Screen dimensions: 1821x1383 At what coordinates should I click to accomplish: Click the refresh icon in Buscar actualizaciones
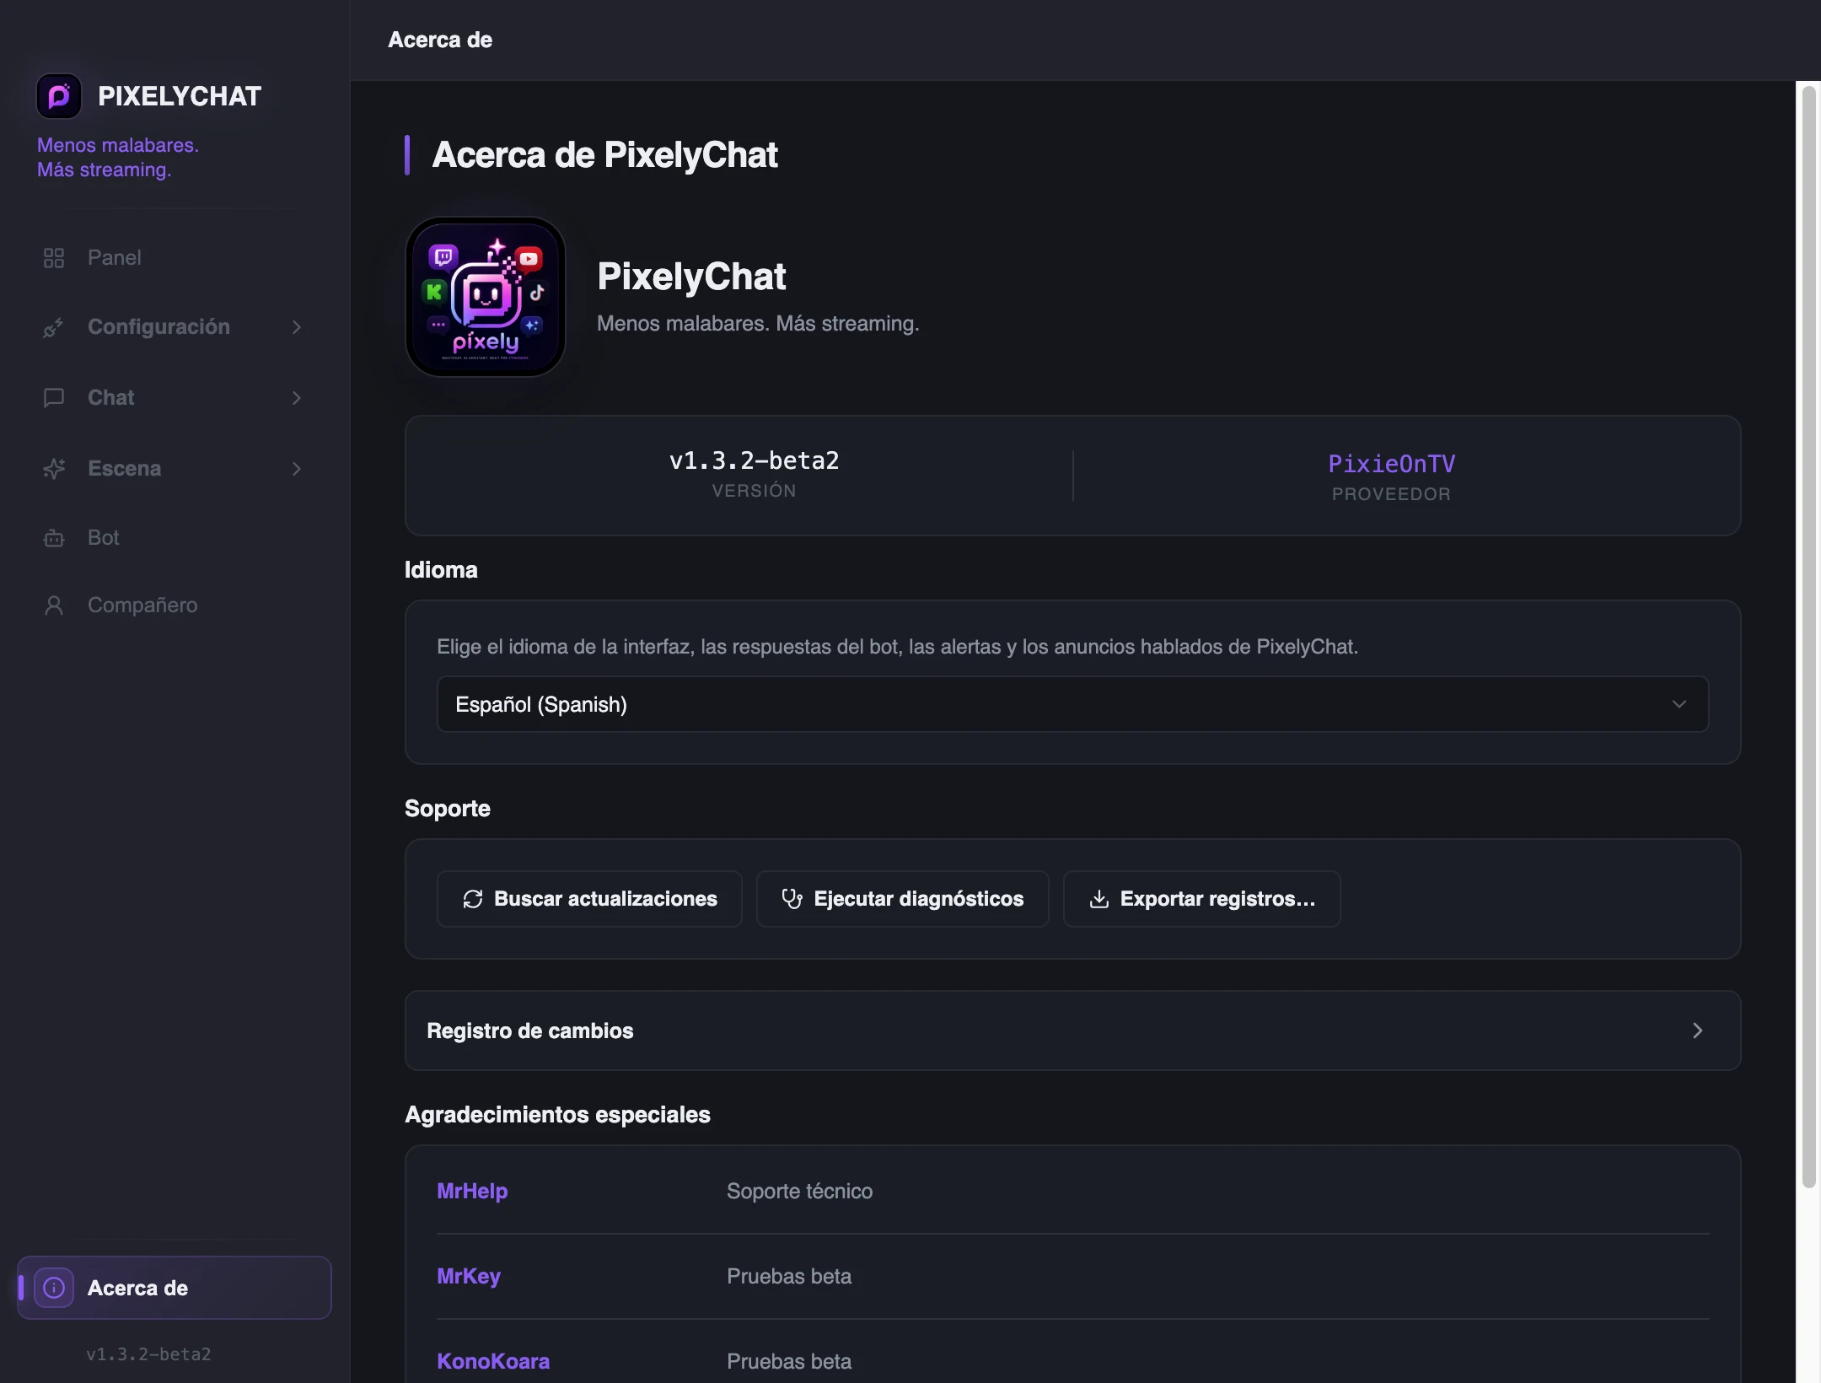point(473,899)
